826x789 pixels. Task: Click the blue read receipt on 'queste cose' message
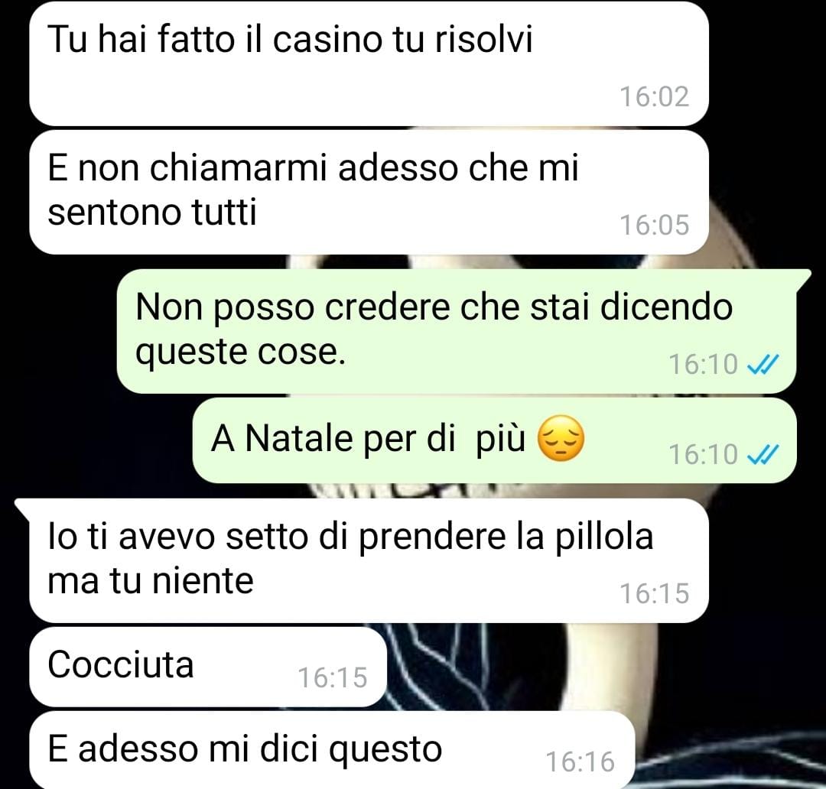763,364
